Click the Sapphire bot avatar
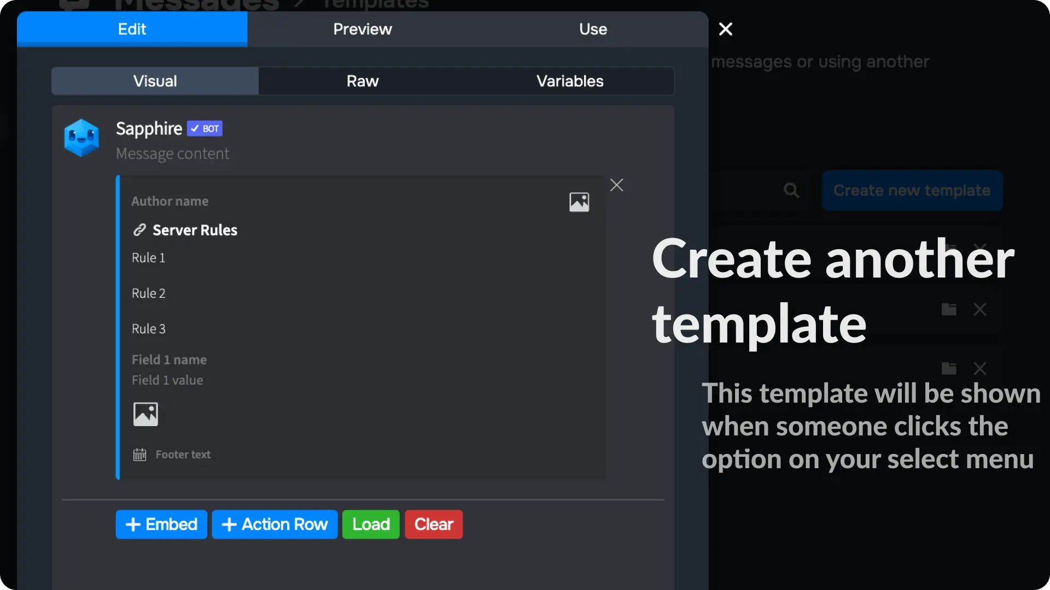Screen dimensions: 1050x590 (x=81, y=138)
